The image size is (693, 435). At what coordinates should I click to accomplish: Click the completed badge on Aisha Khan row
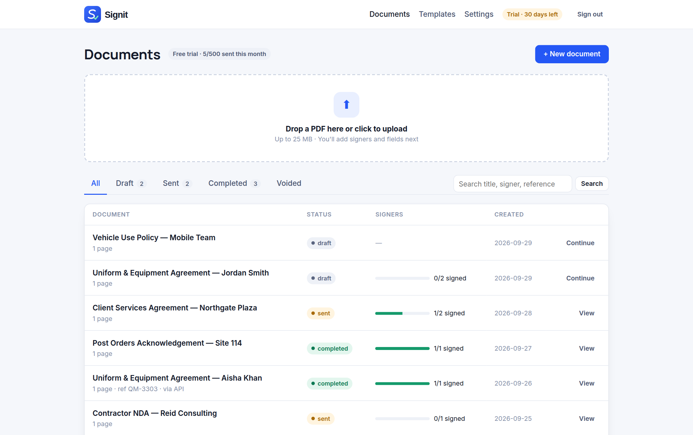(329, 384)
